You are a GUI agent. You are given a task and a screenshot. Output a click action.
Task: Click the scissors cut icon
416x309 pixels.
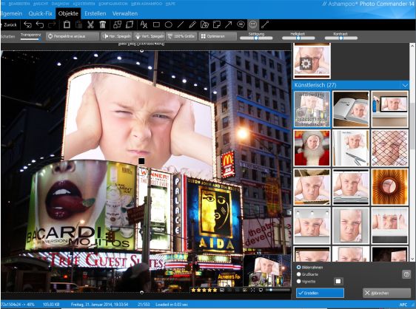[90, 24]
